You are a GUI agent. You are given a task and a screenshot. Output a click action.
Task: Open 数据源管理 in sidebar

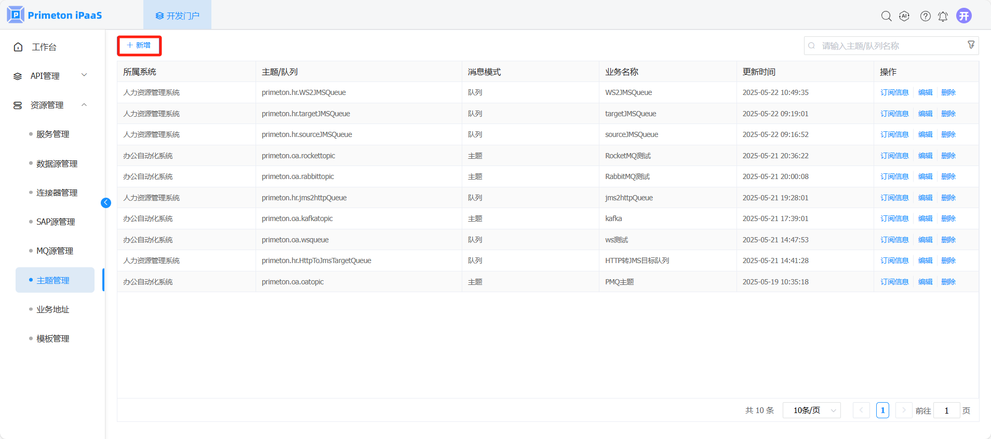click(x=57, y=163)
